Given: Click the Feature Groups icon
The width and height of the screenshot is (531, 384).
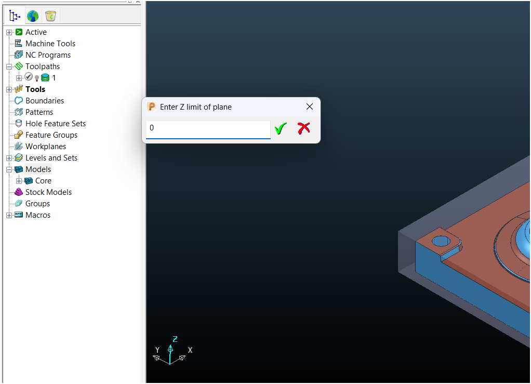Looking at the screenshot, I should 19,135.
